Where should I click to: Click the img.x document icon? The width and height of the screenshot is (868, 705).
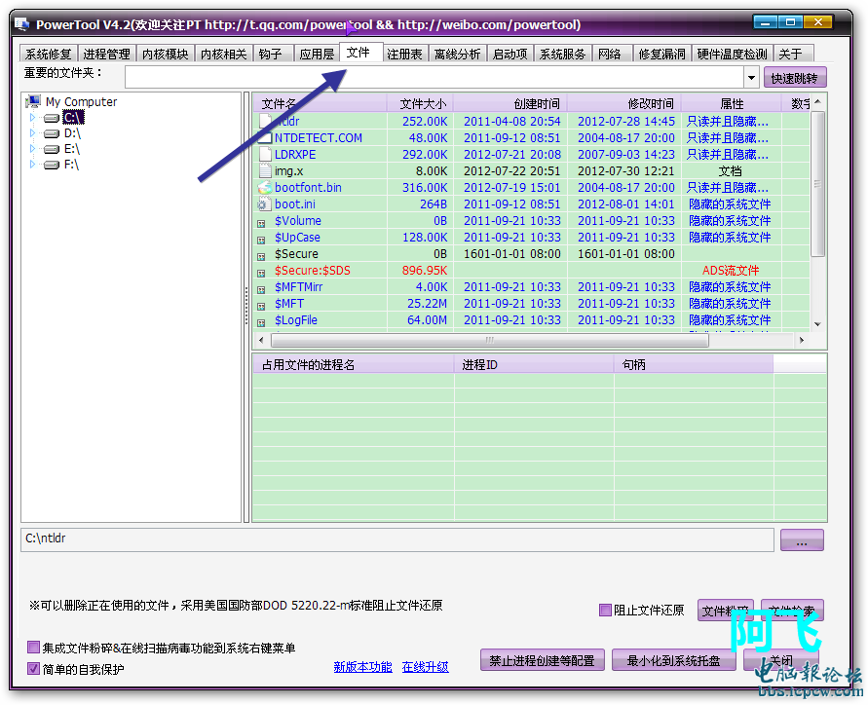[x=265, y=171]
